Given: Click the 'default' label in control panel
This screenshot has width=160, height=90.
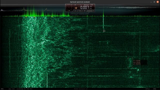Looking at the screenshot, I should click(x=86, y=5).
